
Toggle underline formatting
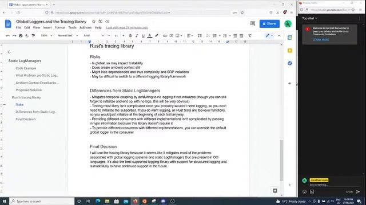(143, 35)
